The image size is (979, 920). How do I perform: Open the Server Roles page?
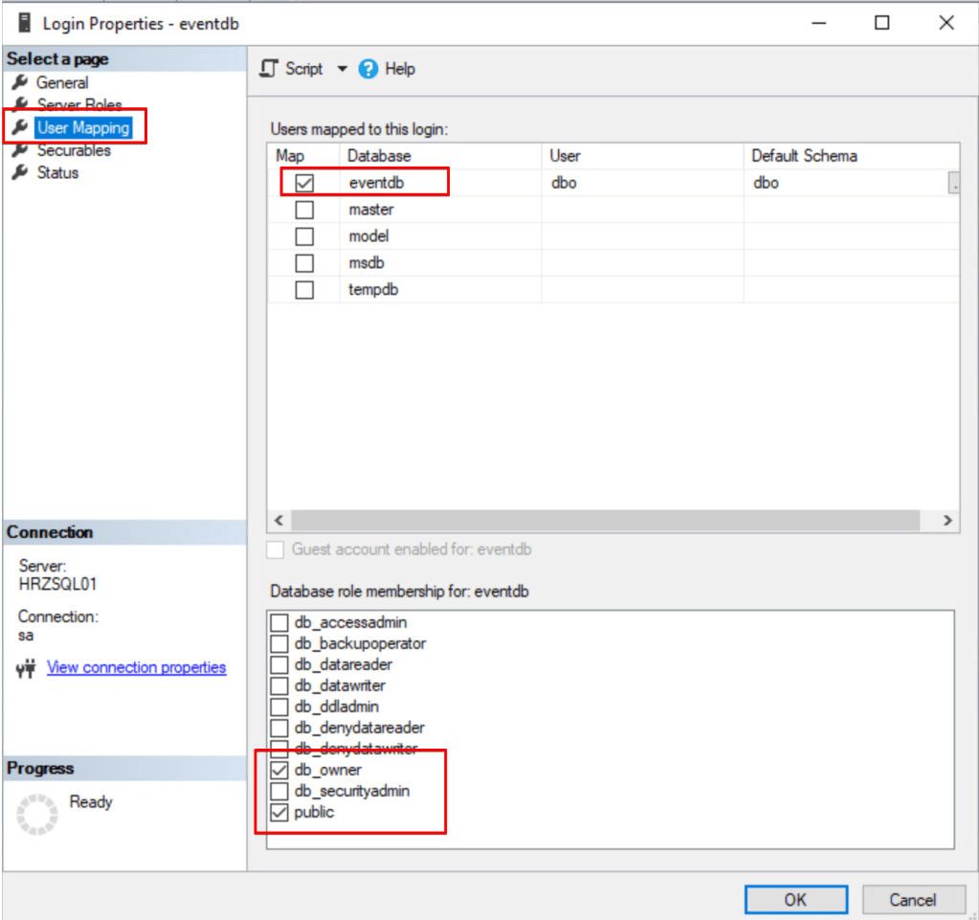tap(78, 105)
